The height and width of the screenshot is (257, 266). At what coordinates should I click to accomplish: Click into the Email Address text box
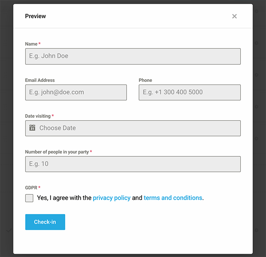click(x=76, y=92)
